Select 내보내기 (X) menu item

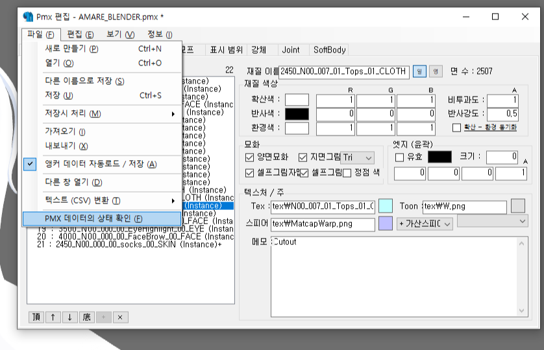click(102, 146)
